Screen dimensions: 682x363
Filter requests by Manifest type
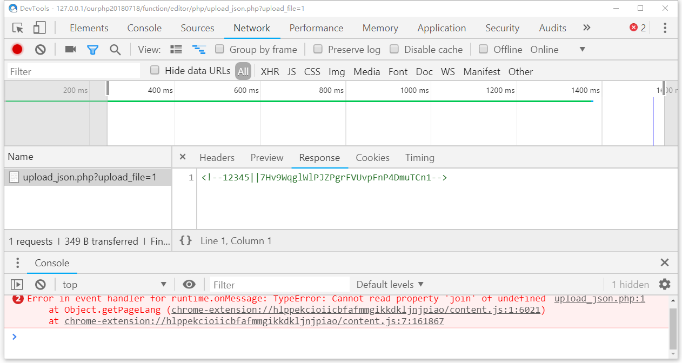[482, 71]
